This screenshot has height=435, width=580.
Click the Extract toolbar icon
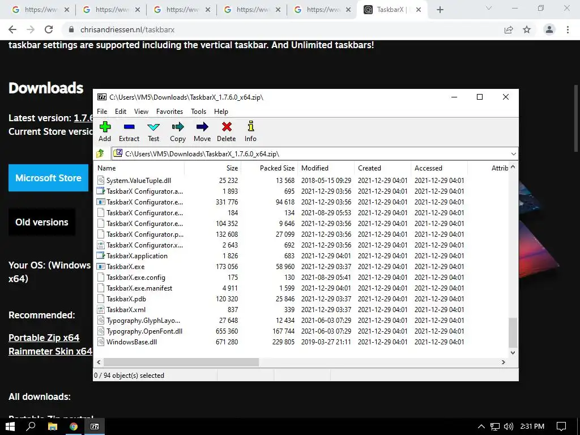[129, 127]
